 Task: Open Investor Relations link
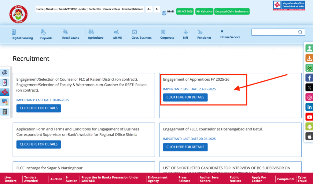[x=133, y=9]
